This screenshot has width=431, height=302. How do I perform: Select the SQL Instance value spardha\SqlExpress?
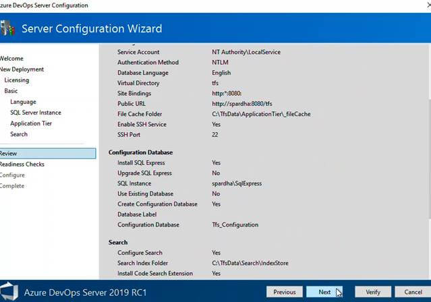237,183
